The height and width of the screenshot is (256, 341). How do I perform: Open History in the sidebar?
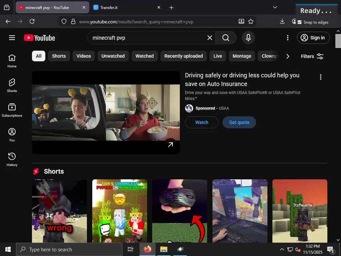point(12,159)
